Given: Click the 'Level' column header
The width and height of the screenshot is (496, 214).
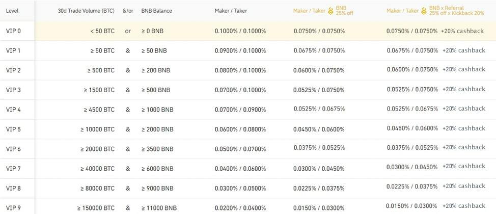Looking at the screenshot, I should (x=12, y=10).
